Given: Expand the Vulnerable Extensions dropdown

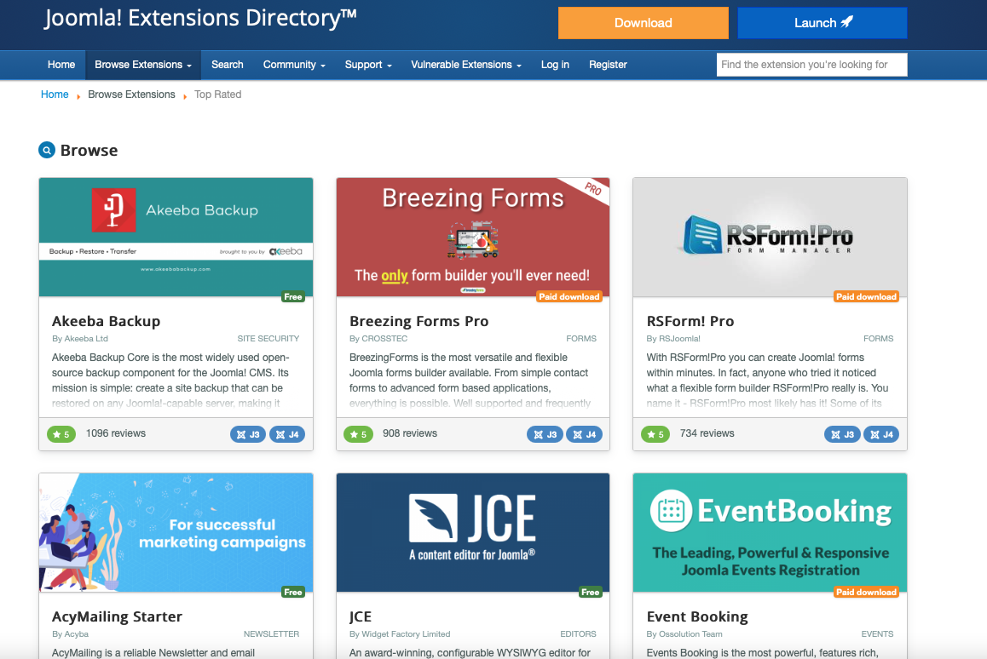Looking at the screenshot, I should [x=466, y=65].
